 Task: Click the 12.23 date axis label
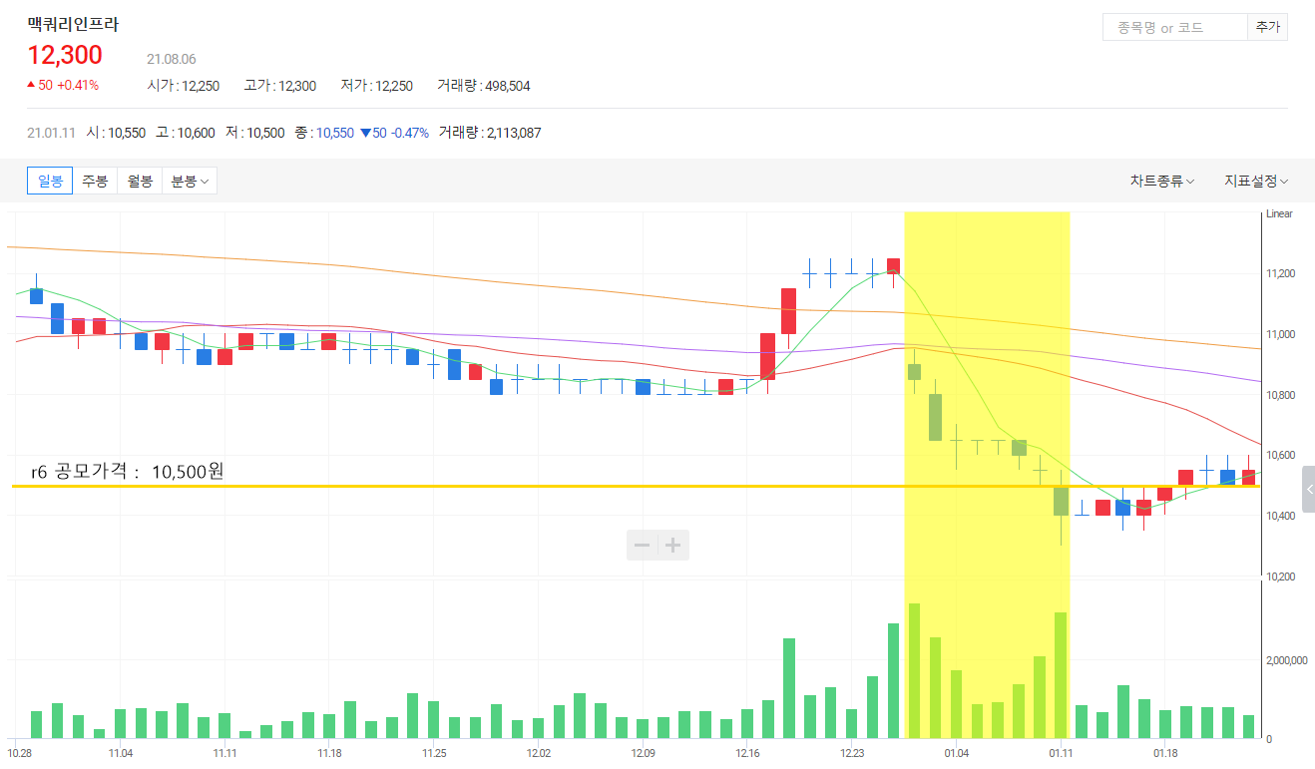click(852, 753)
